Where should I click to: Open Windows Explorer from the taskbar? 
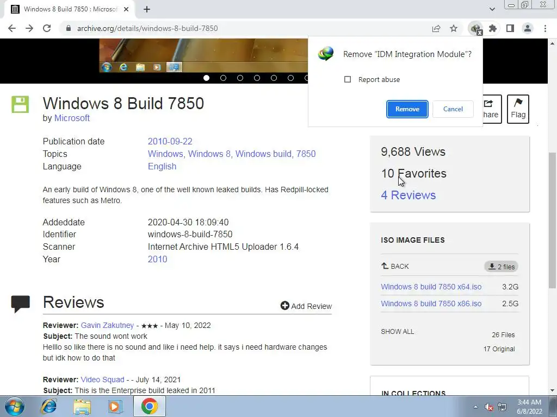coord(82,406)
